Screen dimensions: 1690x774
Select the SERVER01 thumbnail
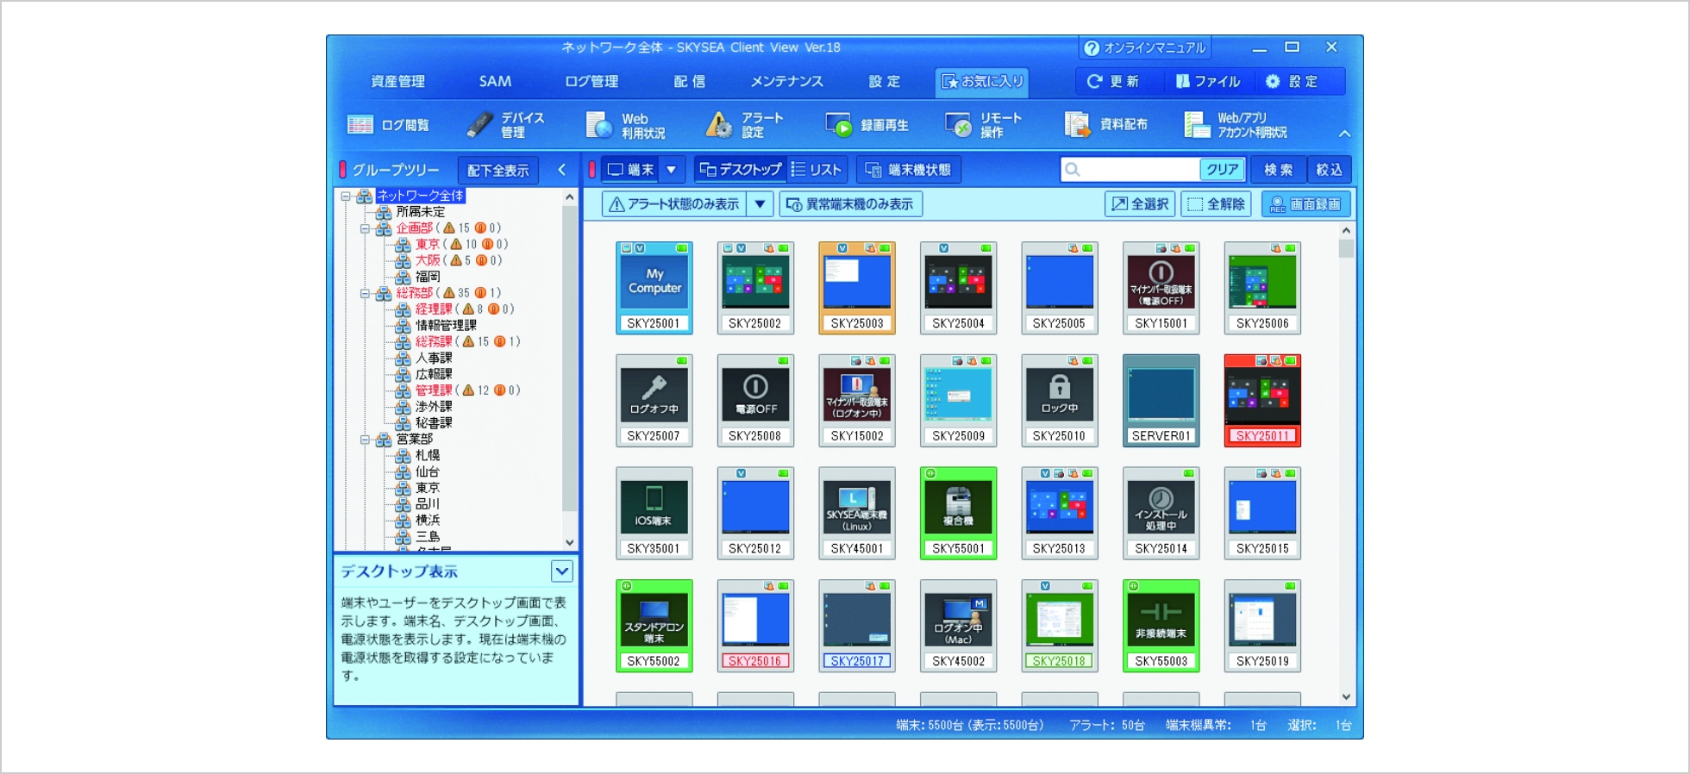[x=1161, y=401]
